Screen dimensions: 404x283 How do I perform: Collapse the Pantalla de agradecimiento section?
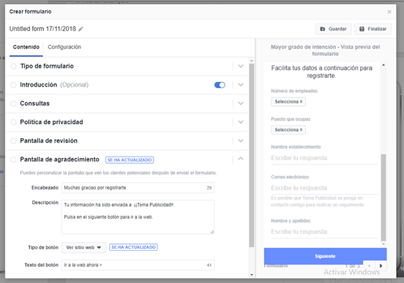(x=241, y=159)
